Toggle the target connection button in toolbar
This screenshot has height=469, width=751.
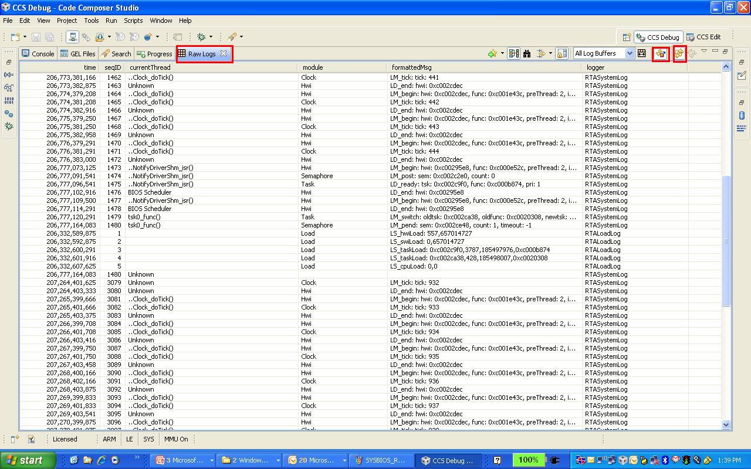coord(73,37)
